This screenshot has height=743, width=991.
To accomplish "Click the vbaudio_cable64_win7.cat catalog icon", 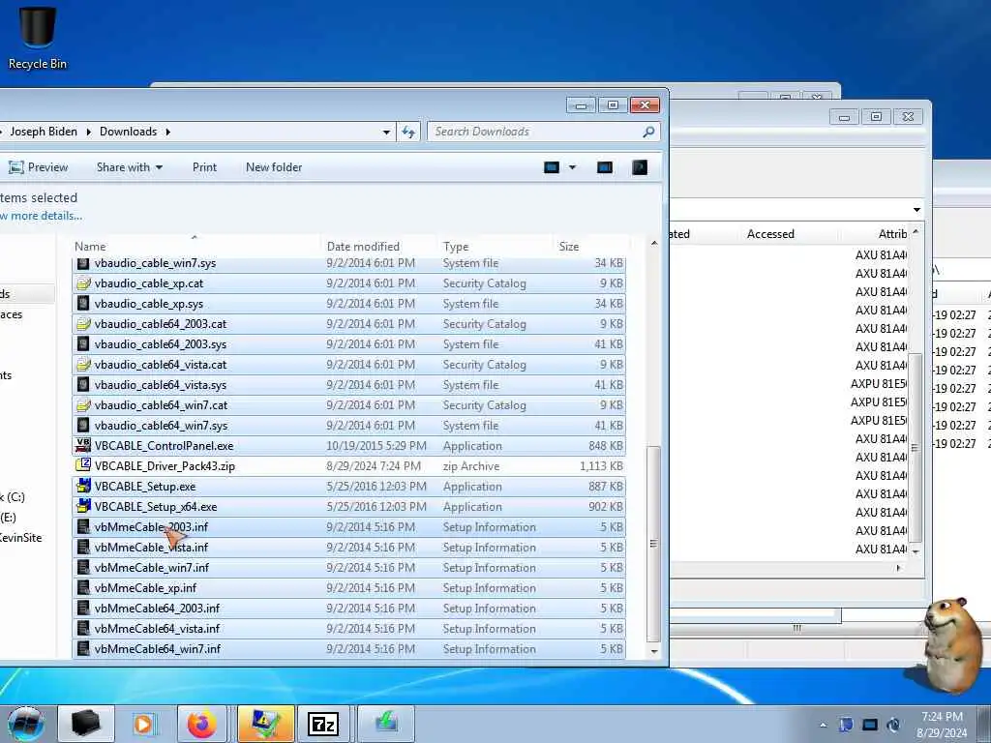I will [83, 405].
